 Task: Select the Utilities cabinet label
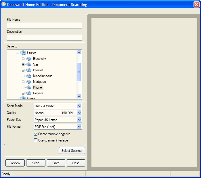point(32,53)
